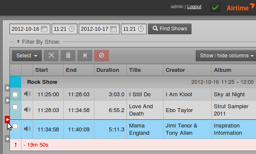
Task: Preview audio of I Still Do track
Action: [27, 94]
